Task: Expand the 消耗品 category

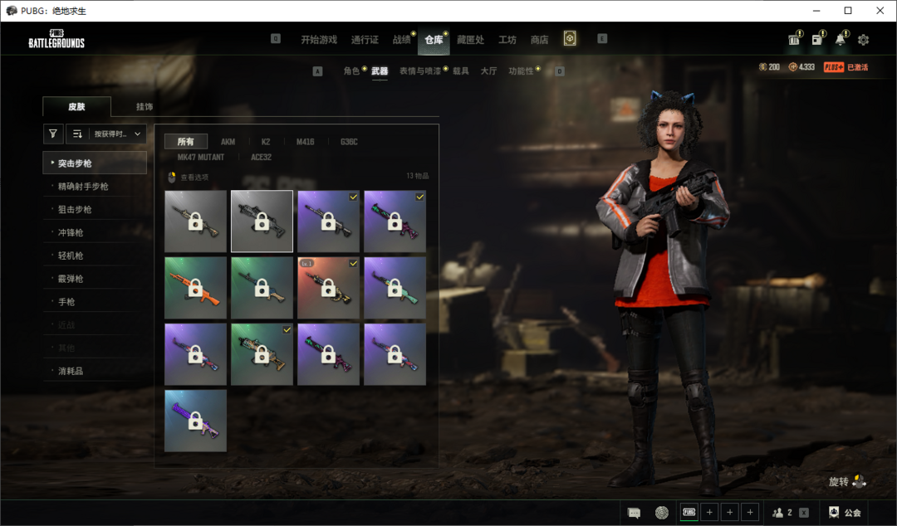Action: 95,371
